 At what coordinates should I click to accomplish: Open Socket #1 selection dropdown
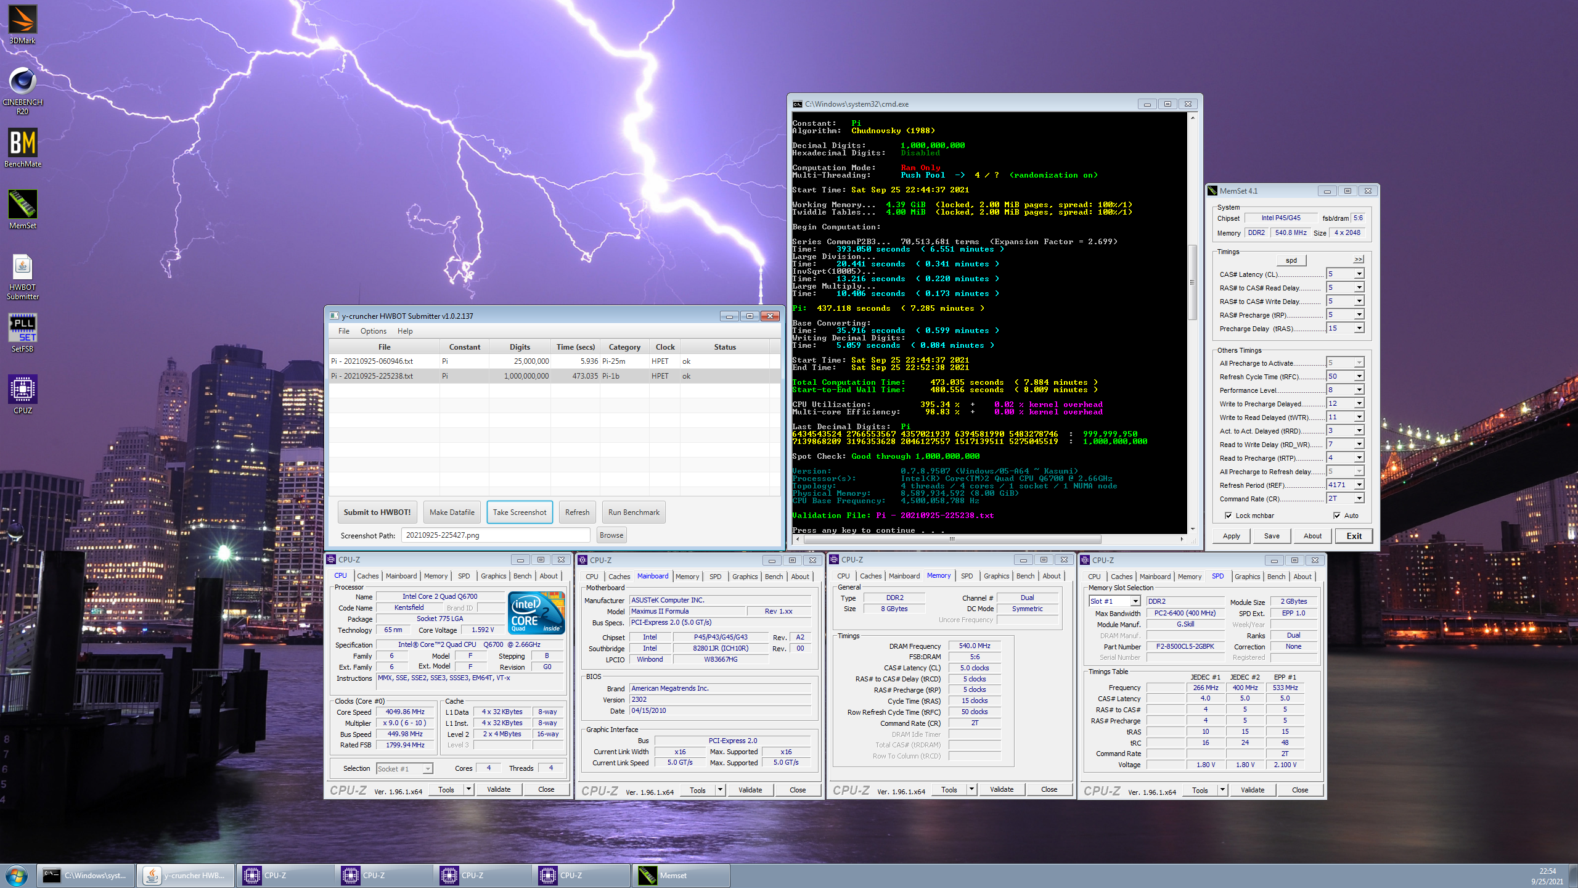(x=427, y=768)
